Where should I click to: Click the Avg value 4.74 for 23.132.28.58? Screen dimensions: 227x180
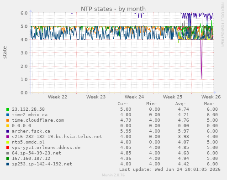(x=184, y=109)
